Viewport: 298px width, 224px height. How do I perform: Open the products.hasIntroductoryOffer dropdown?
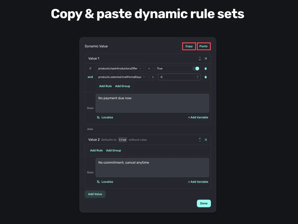[120, 69]
